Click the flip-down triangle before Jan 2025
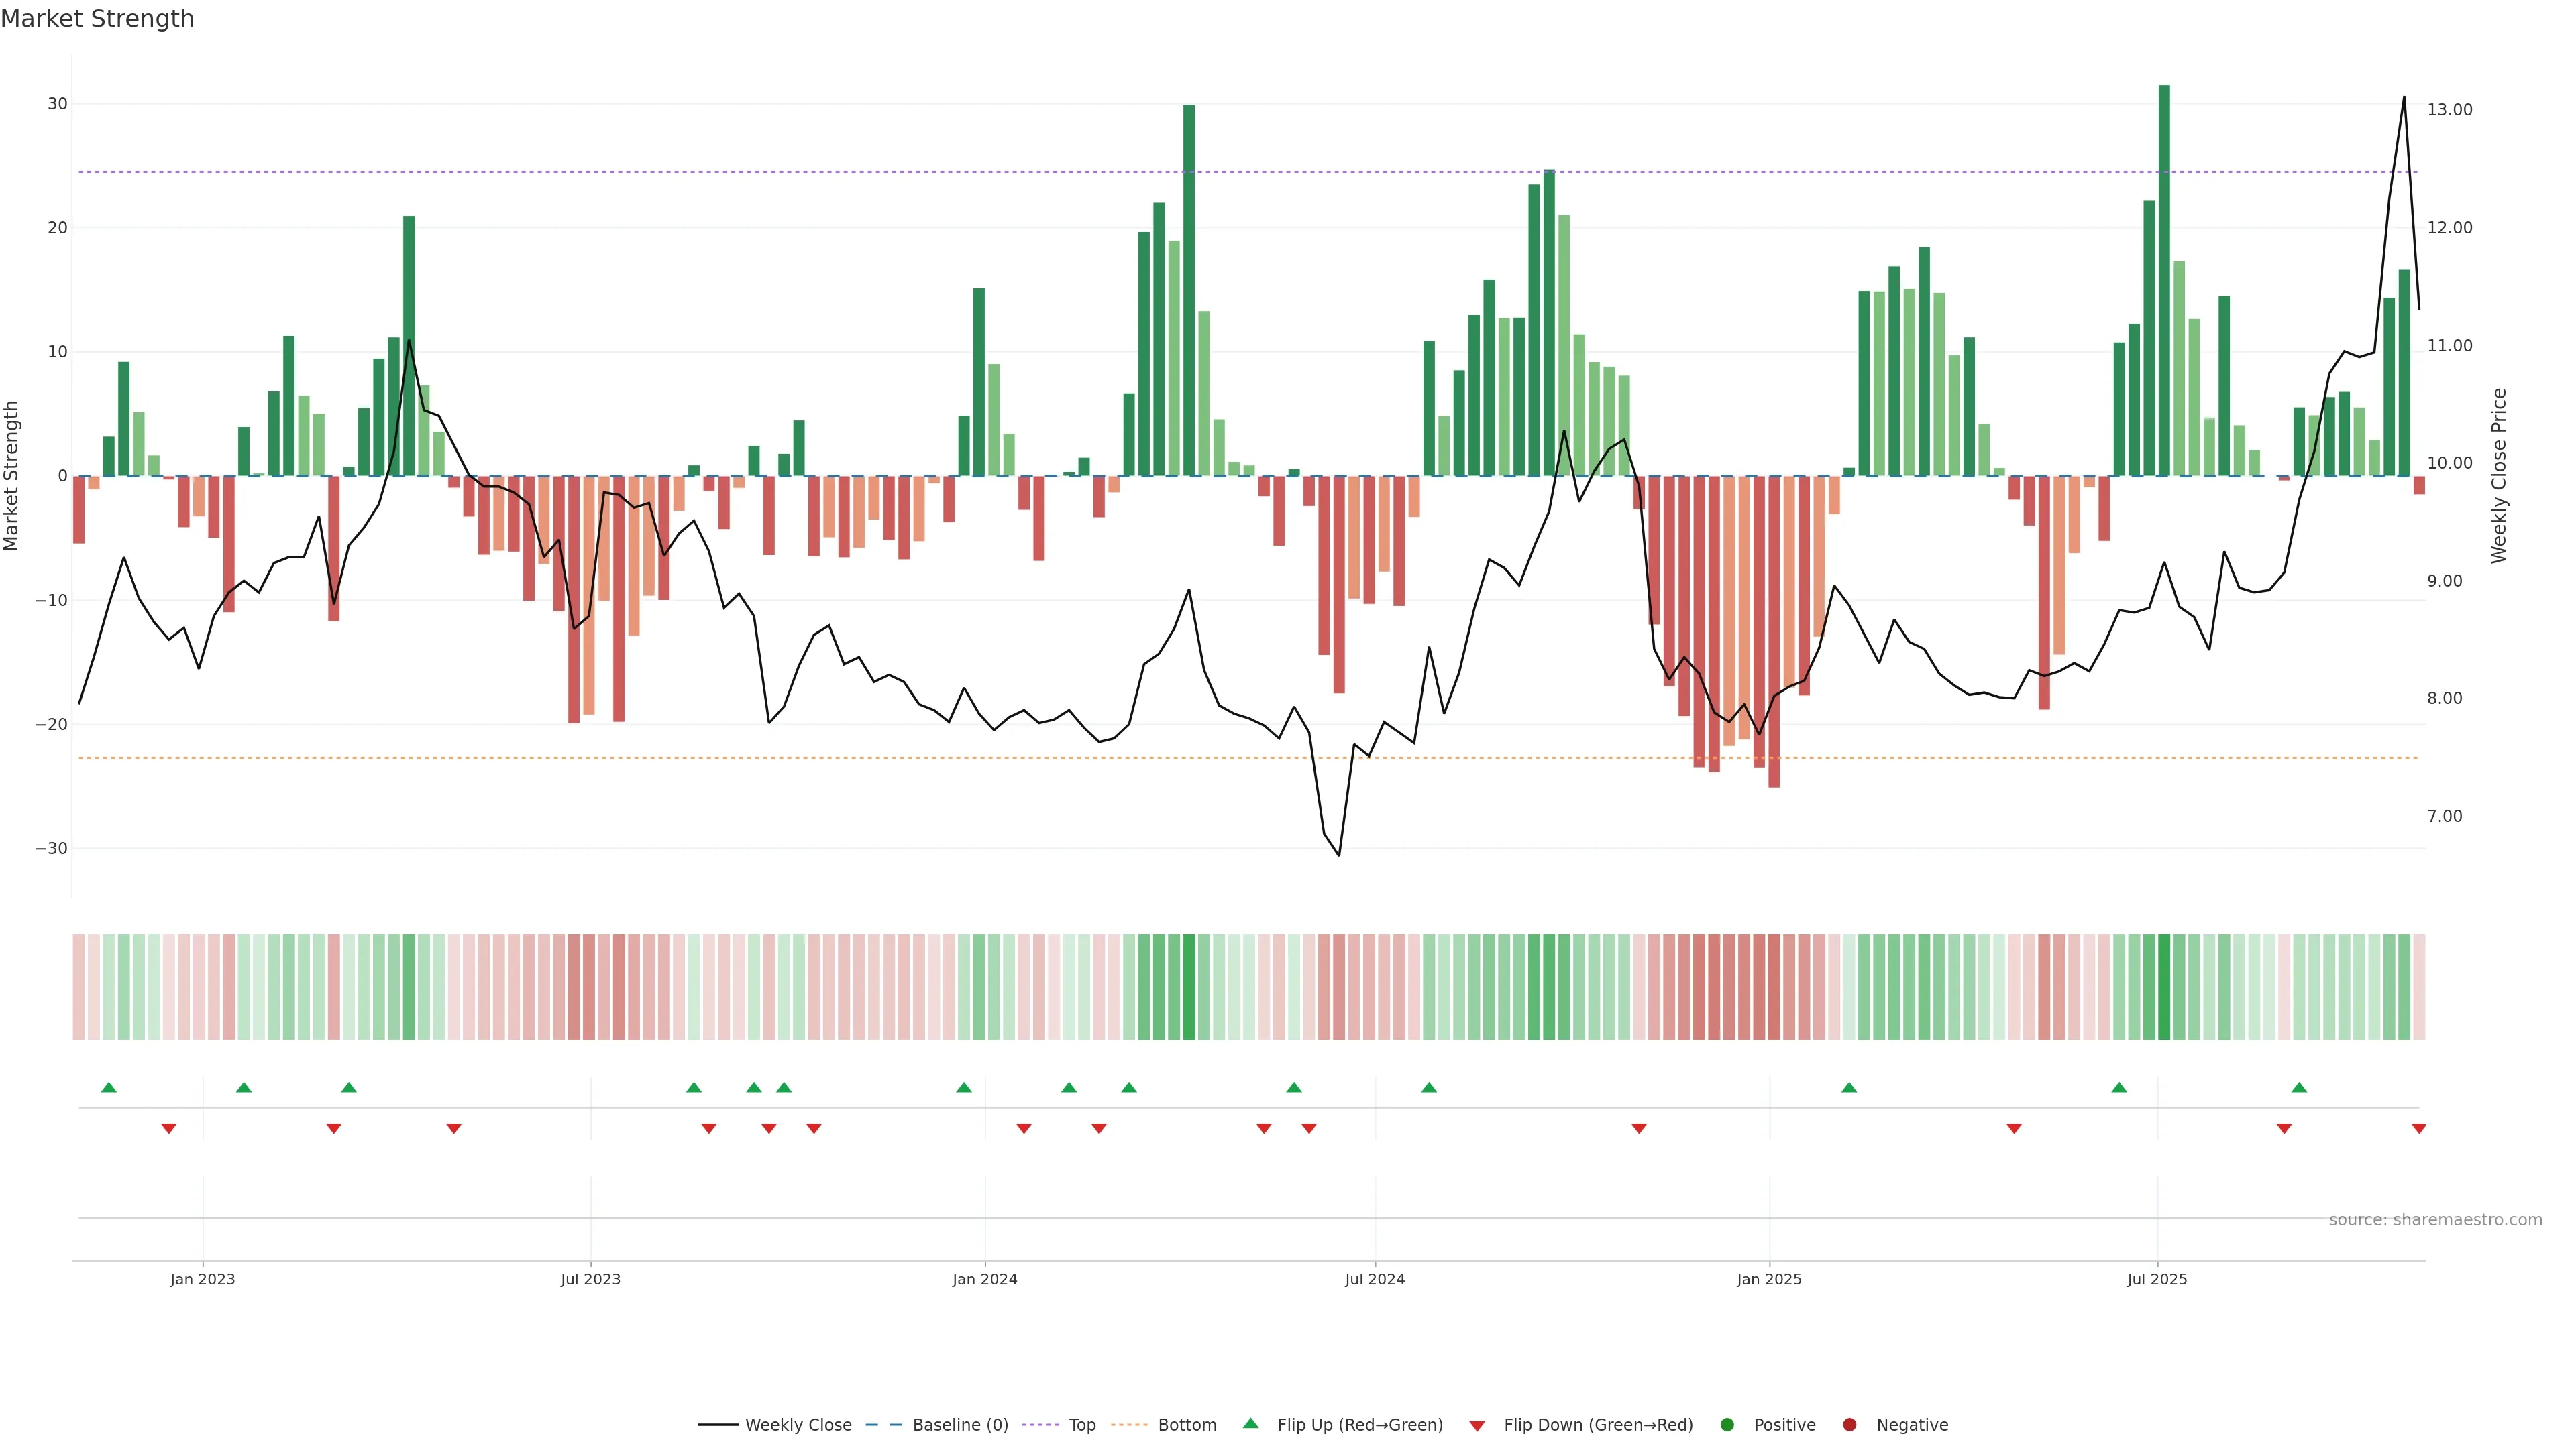This screenshot has height=1448, width=2576. pos(1639,1128)
